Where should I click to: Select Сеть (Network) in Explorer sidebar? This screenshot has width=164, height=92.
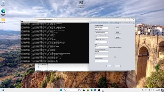coord(40,67)
